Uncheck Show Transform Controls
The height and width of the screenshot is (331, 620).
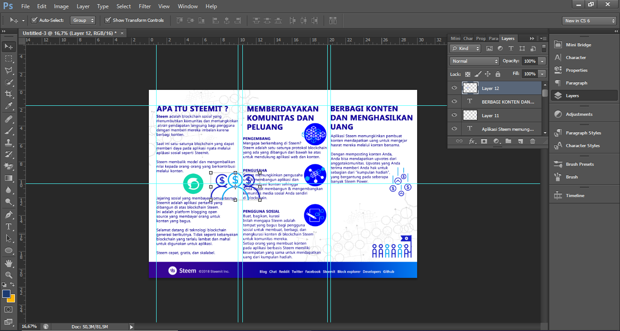[108, 20]
